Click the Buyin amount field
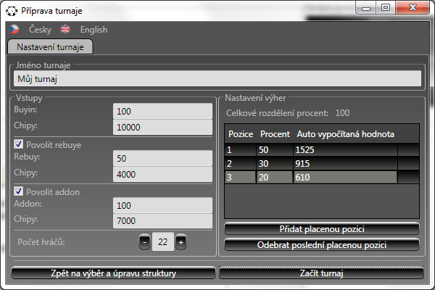Image resolution: width=435 pixels, height=290 pixels. (162, 111)
